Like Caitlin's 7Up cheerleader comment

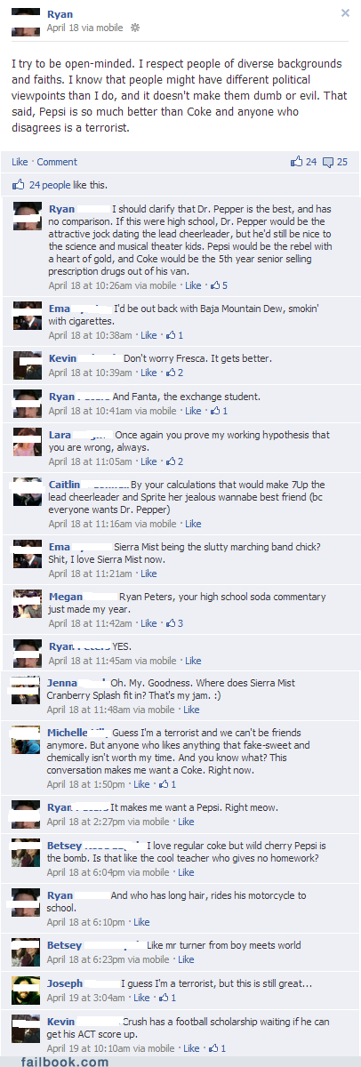(x=193, y=524)
